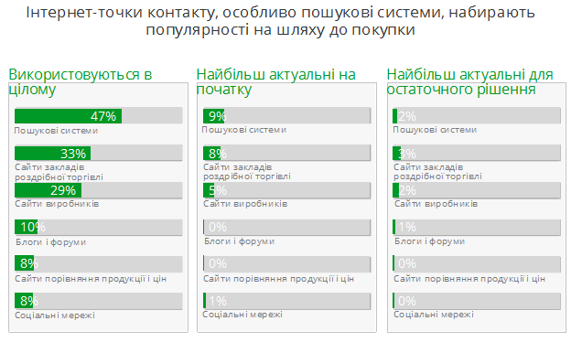Click the 5% Сайти виробників bar
Image resolution: width=571 pixels, height=342 pixels.
coord(286,190)
